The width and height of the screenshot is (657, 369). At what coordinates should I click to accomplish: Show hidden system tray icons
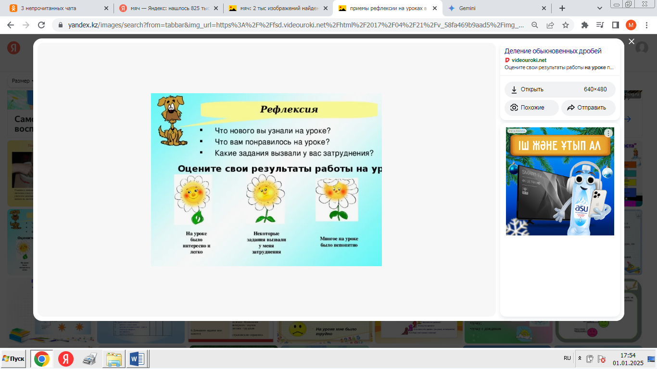coord(580,358)
